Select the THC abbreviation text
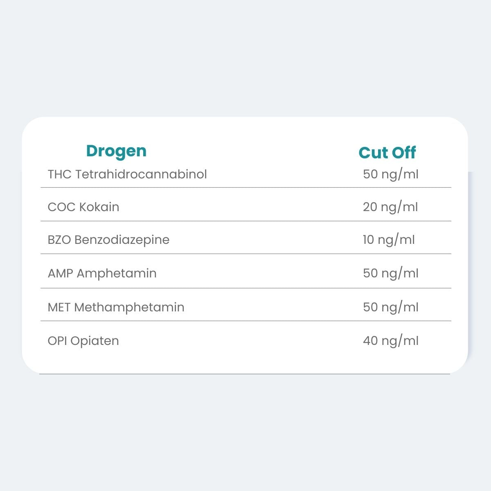This screenshot has width=491, height=491. pyautogui.click(x=60, y=174)
